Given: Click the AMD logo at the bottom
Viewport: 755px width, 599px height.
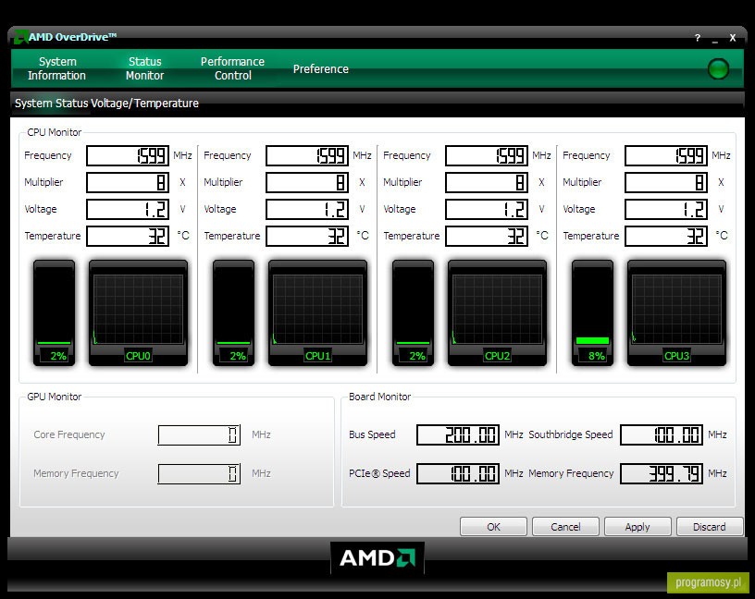Looking at the screenshot, I should (x=377, y=557).
